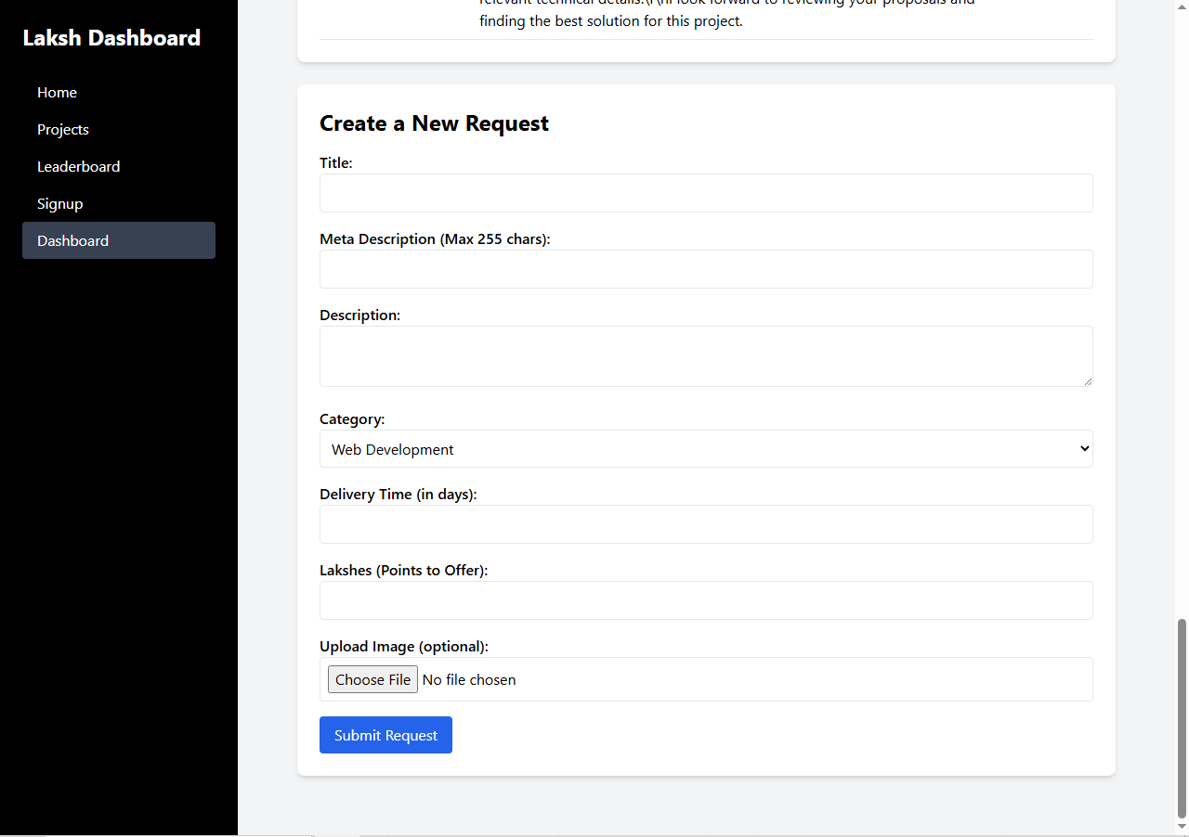Click inside the Description text area

(706, 355)
